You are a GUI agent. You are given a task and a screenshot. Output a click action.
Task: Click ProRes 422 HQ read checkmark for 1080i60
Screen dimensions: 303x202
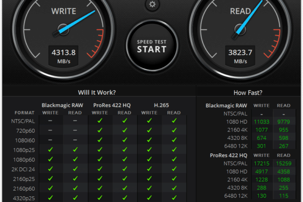125,140
